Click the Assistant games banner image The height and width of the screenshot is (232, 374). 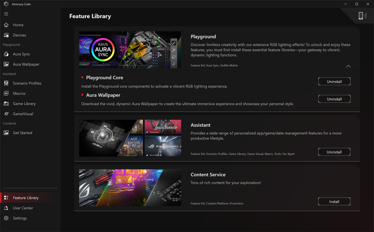pyautogui.click(x=130, y=138)
